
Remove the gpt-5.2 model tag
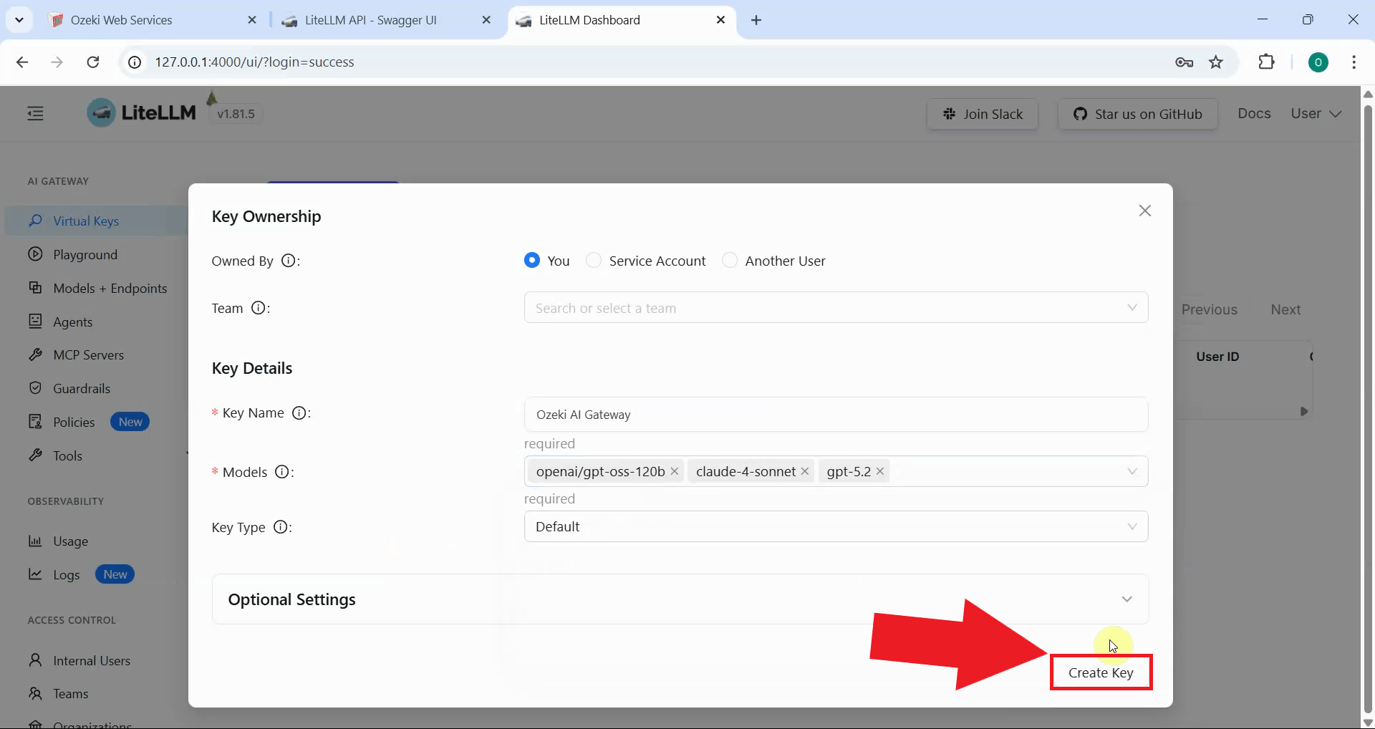tap(880, 471)
